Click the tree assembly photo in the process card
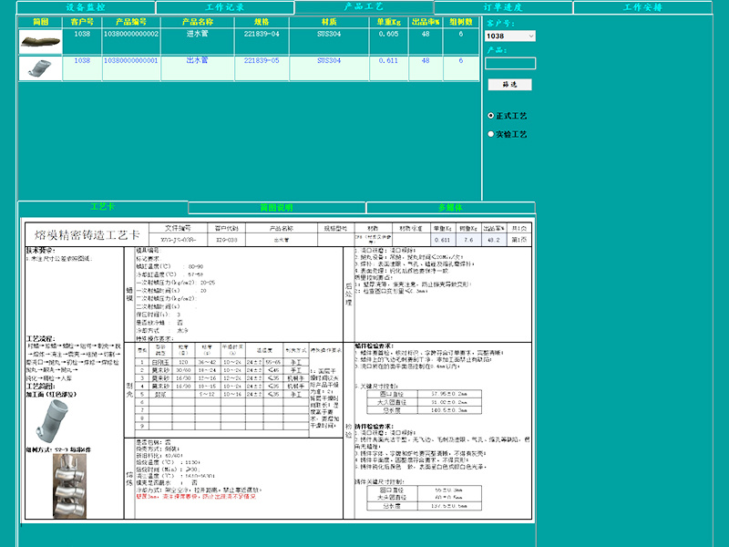 70,486
